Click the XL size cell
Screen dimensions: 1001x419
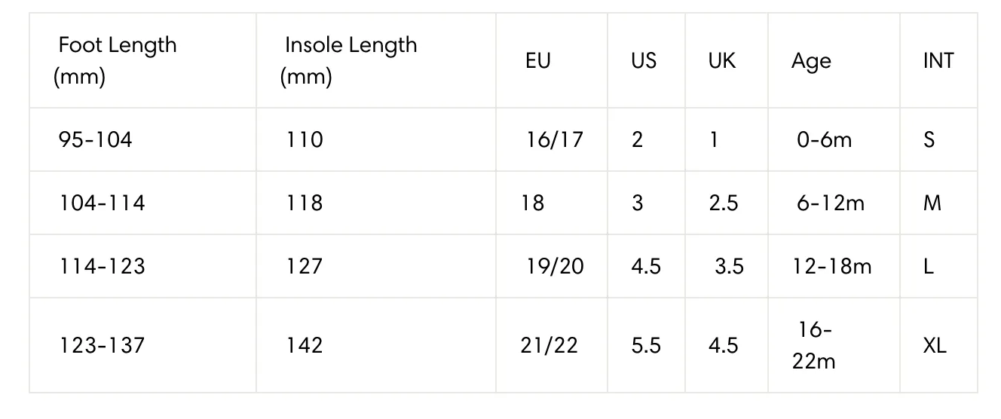click(934, 345)
